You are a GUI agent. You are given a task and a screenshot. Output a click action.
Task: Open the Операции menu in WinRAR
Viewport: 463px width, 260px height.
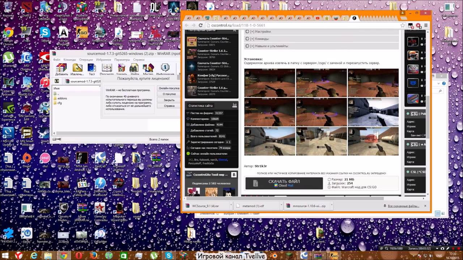click(x=86, y=60)
